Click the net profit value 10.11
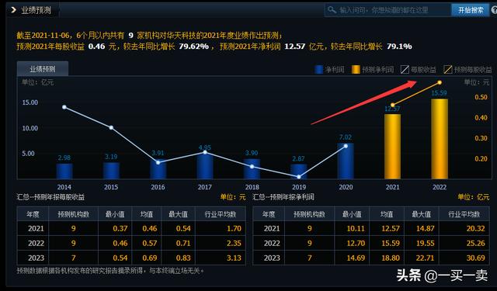This screenshot has height=291, width=497. point(356,229)
